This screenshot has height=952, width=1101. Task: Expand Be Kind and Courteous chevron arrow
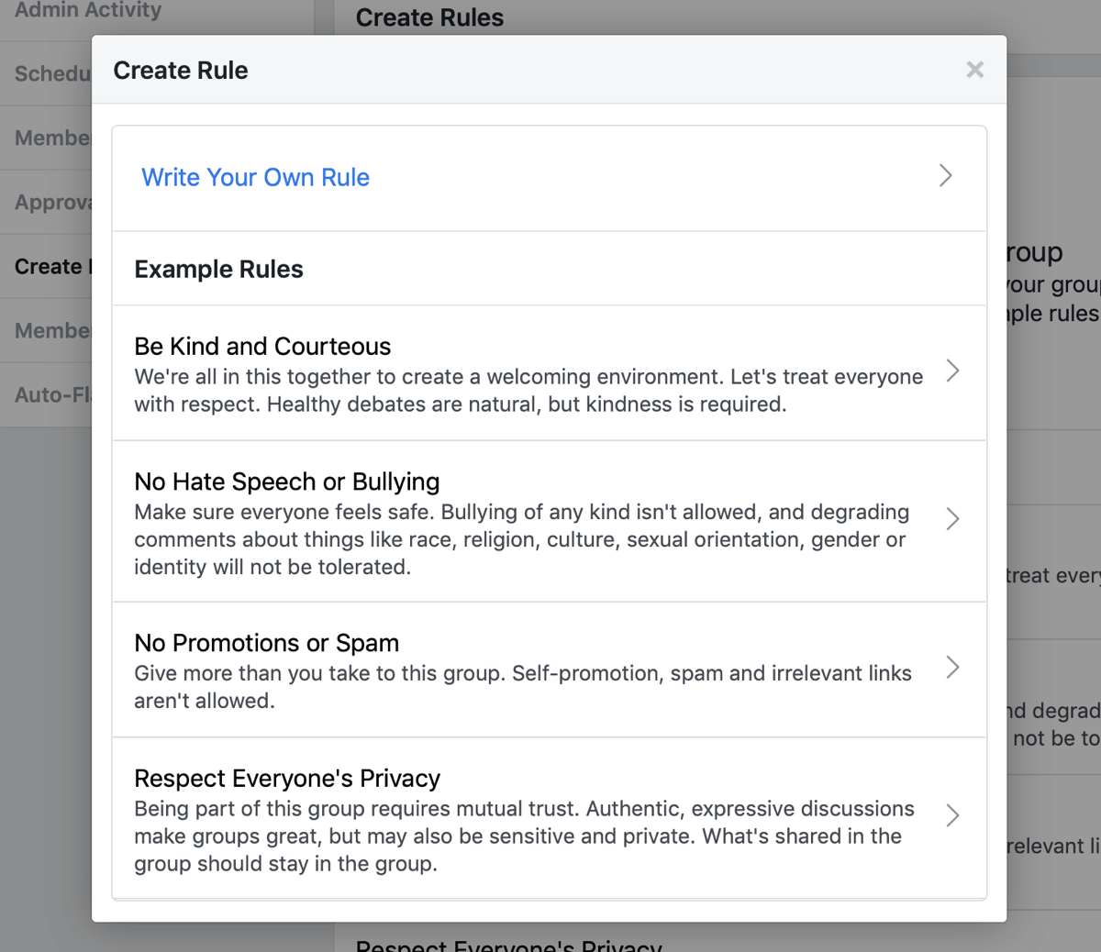click(952, 371)
